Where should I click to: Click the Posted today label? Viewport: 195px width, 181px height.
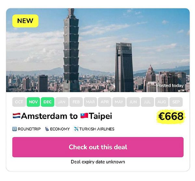[x=170, y=86]
